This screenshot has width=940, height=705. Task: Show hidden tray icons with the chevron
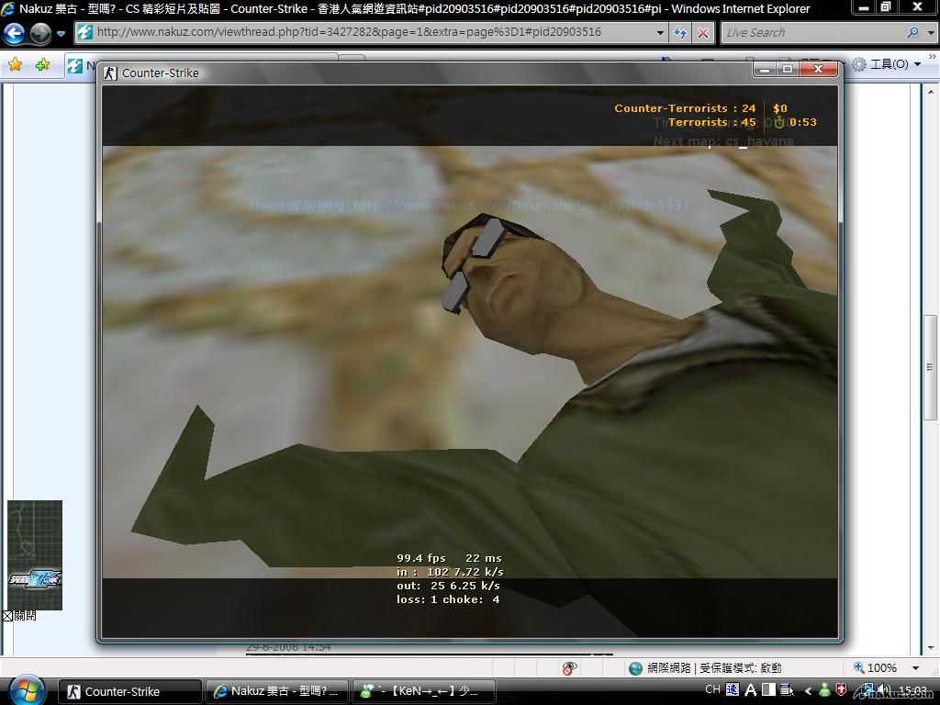808,691
